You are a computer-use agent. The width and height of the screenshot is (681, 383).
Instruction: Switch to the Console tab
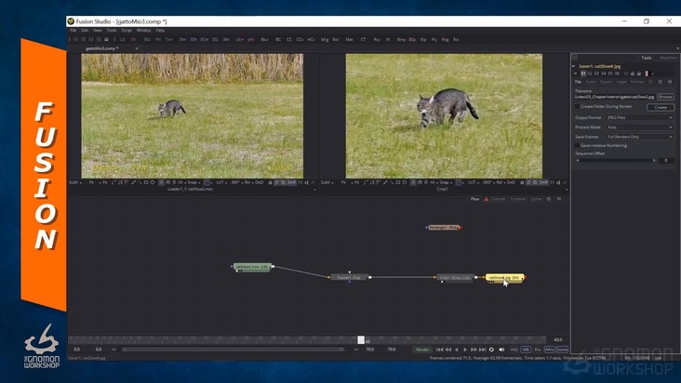click(x=498, y=199)
